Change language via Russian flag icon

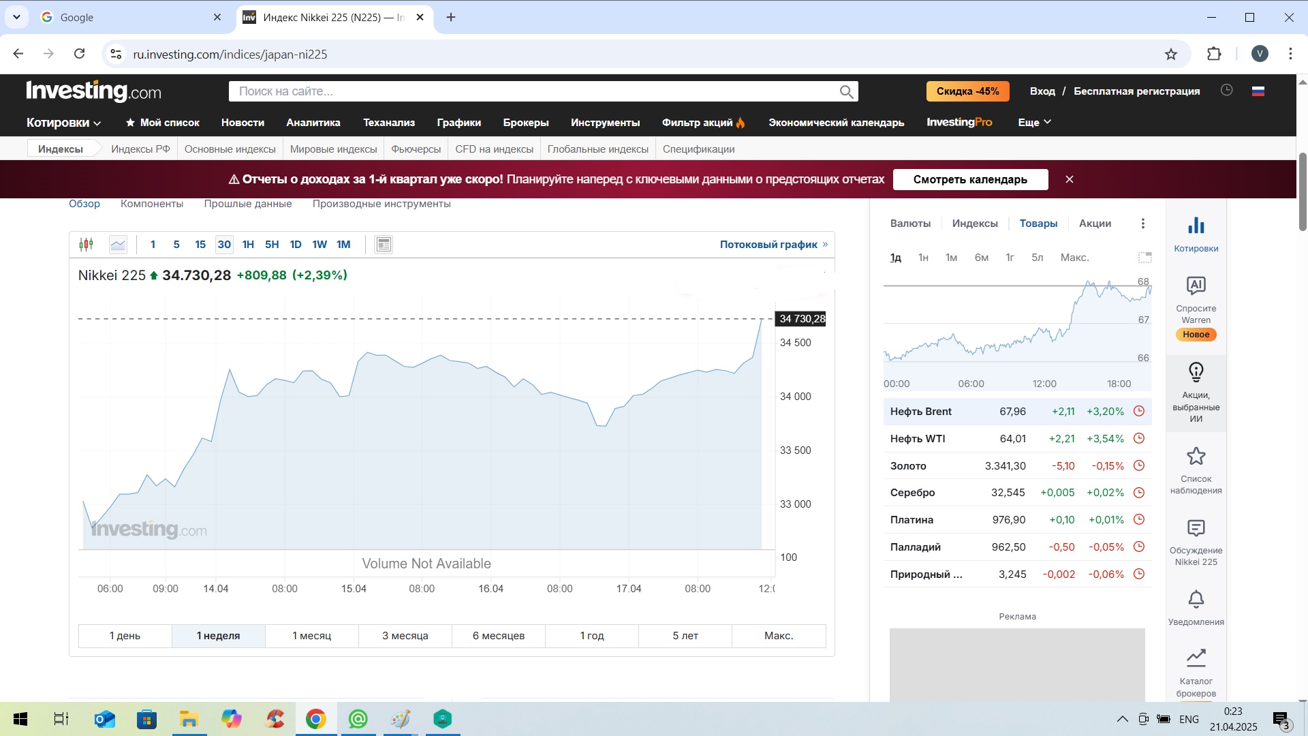pos(1258,91)
